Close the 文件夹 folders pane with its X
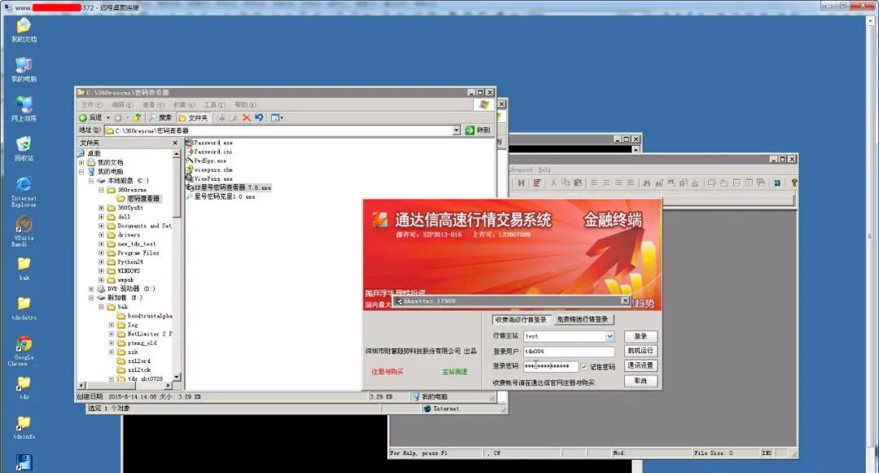The image size is (879, 473). tap(175, 143)
